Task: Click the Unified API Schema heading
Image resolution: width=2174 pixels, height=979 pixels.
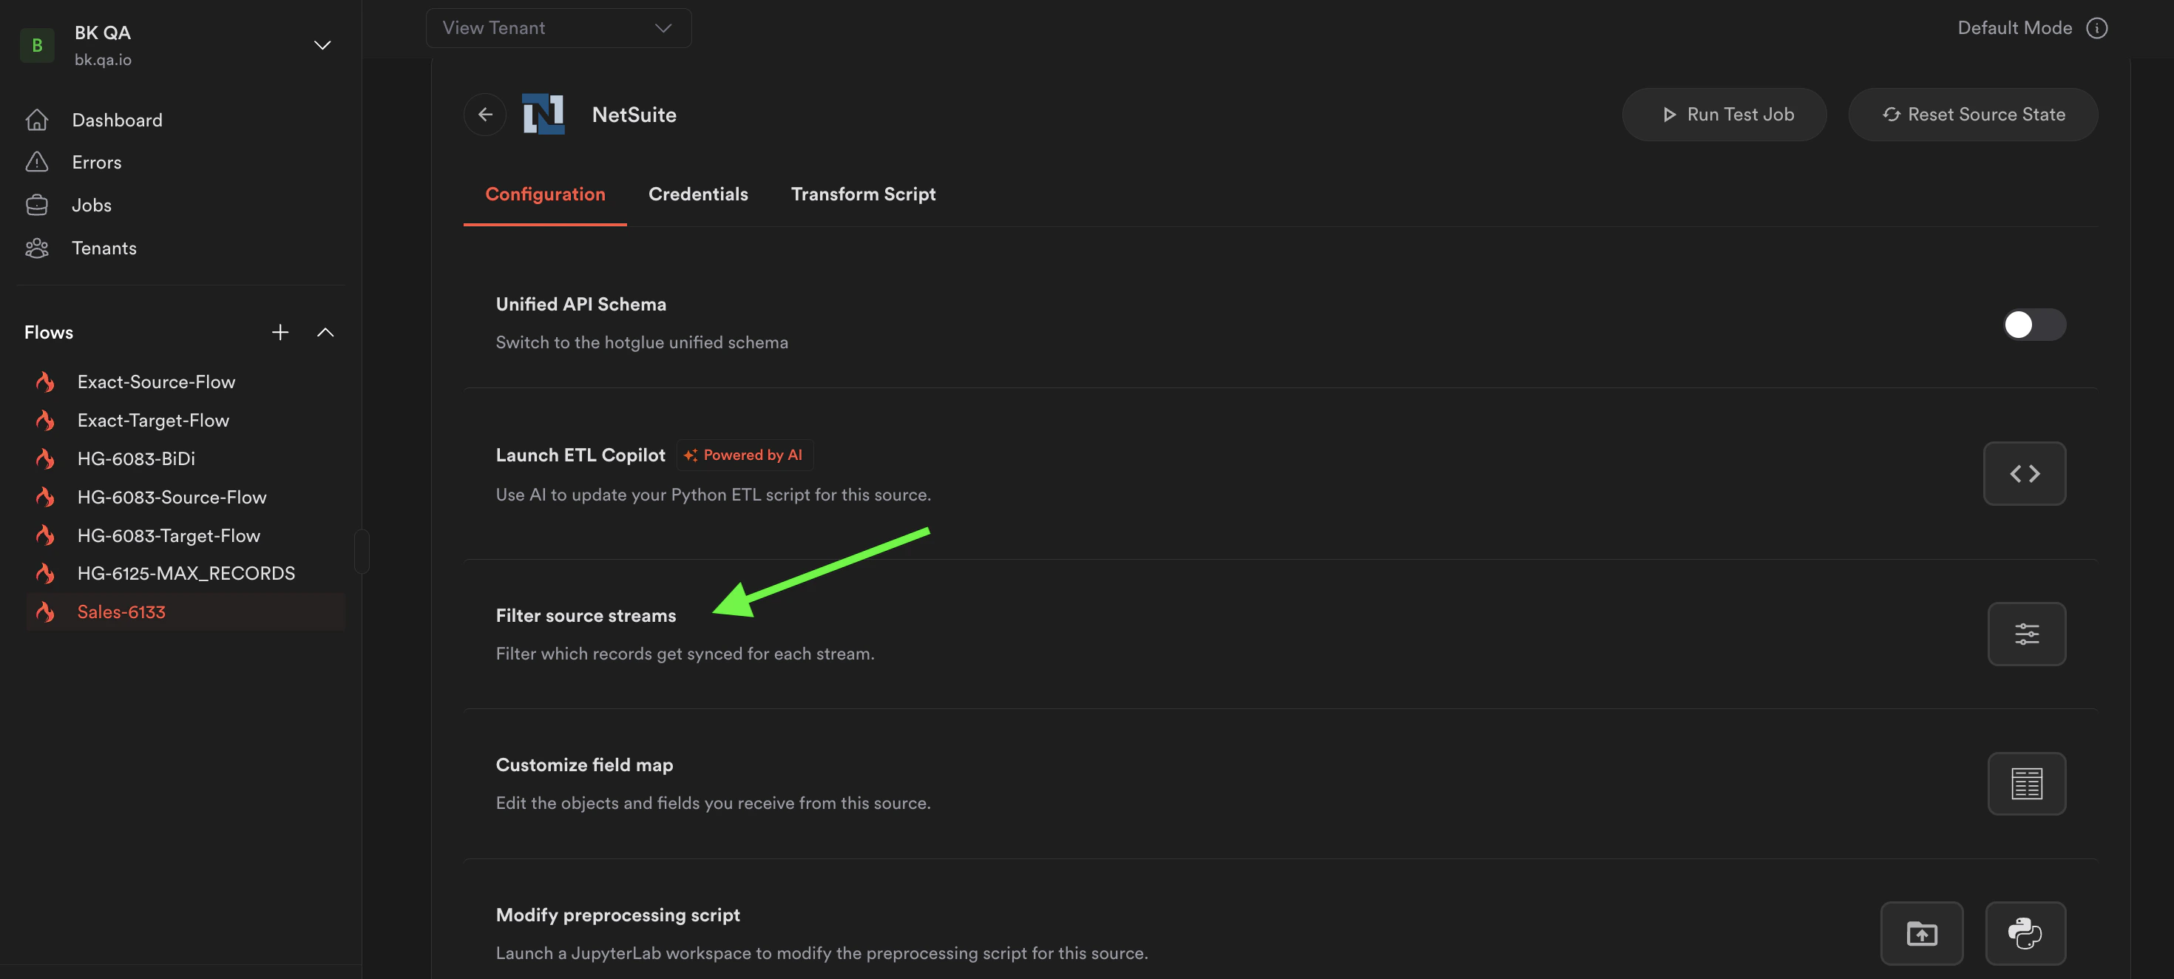Action: [x=580, y=305]
